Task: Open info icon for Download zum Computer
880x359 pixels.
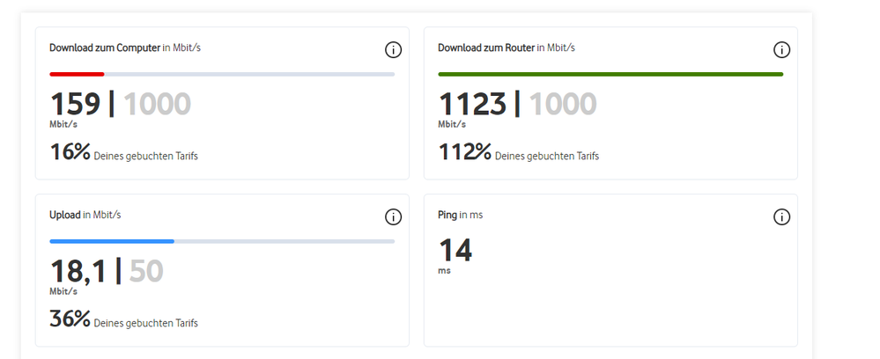Action: 393,50
